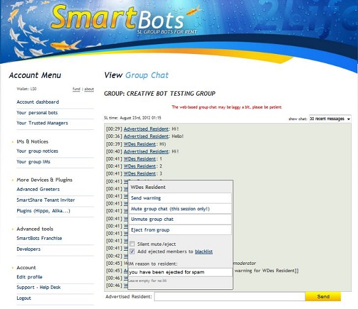Open SmartBots Franchise page
The height and width of the screenshot is (309, 358).
click(x=39, y=238)
